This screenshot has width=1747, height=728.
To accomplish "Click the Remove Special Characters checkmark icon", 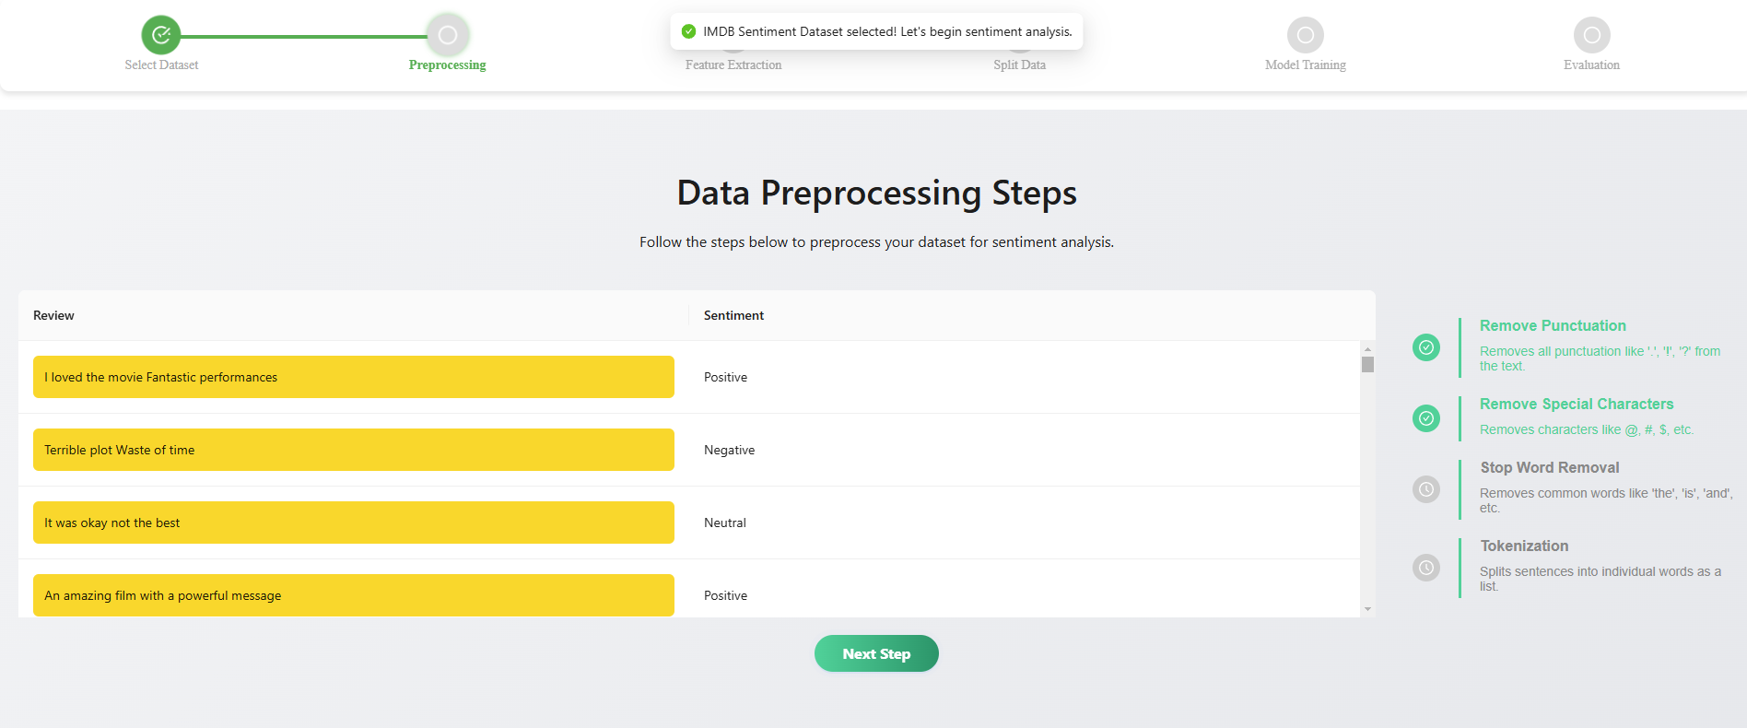I will (1426, 418).
